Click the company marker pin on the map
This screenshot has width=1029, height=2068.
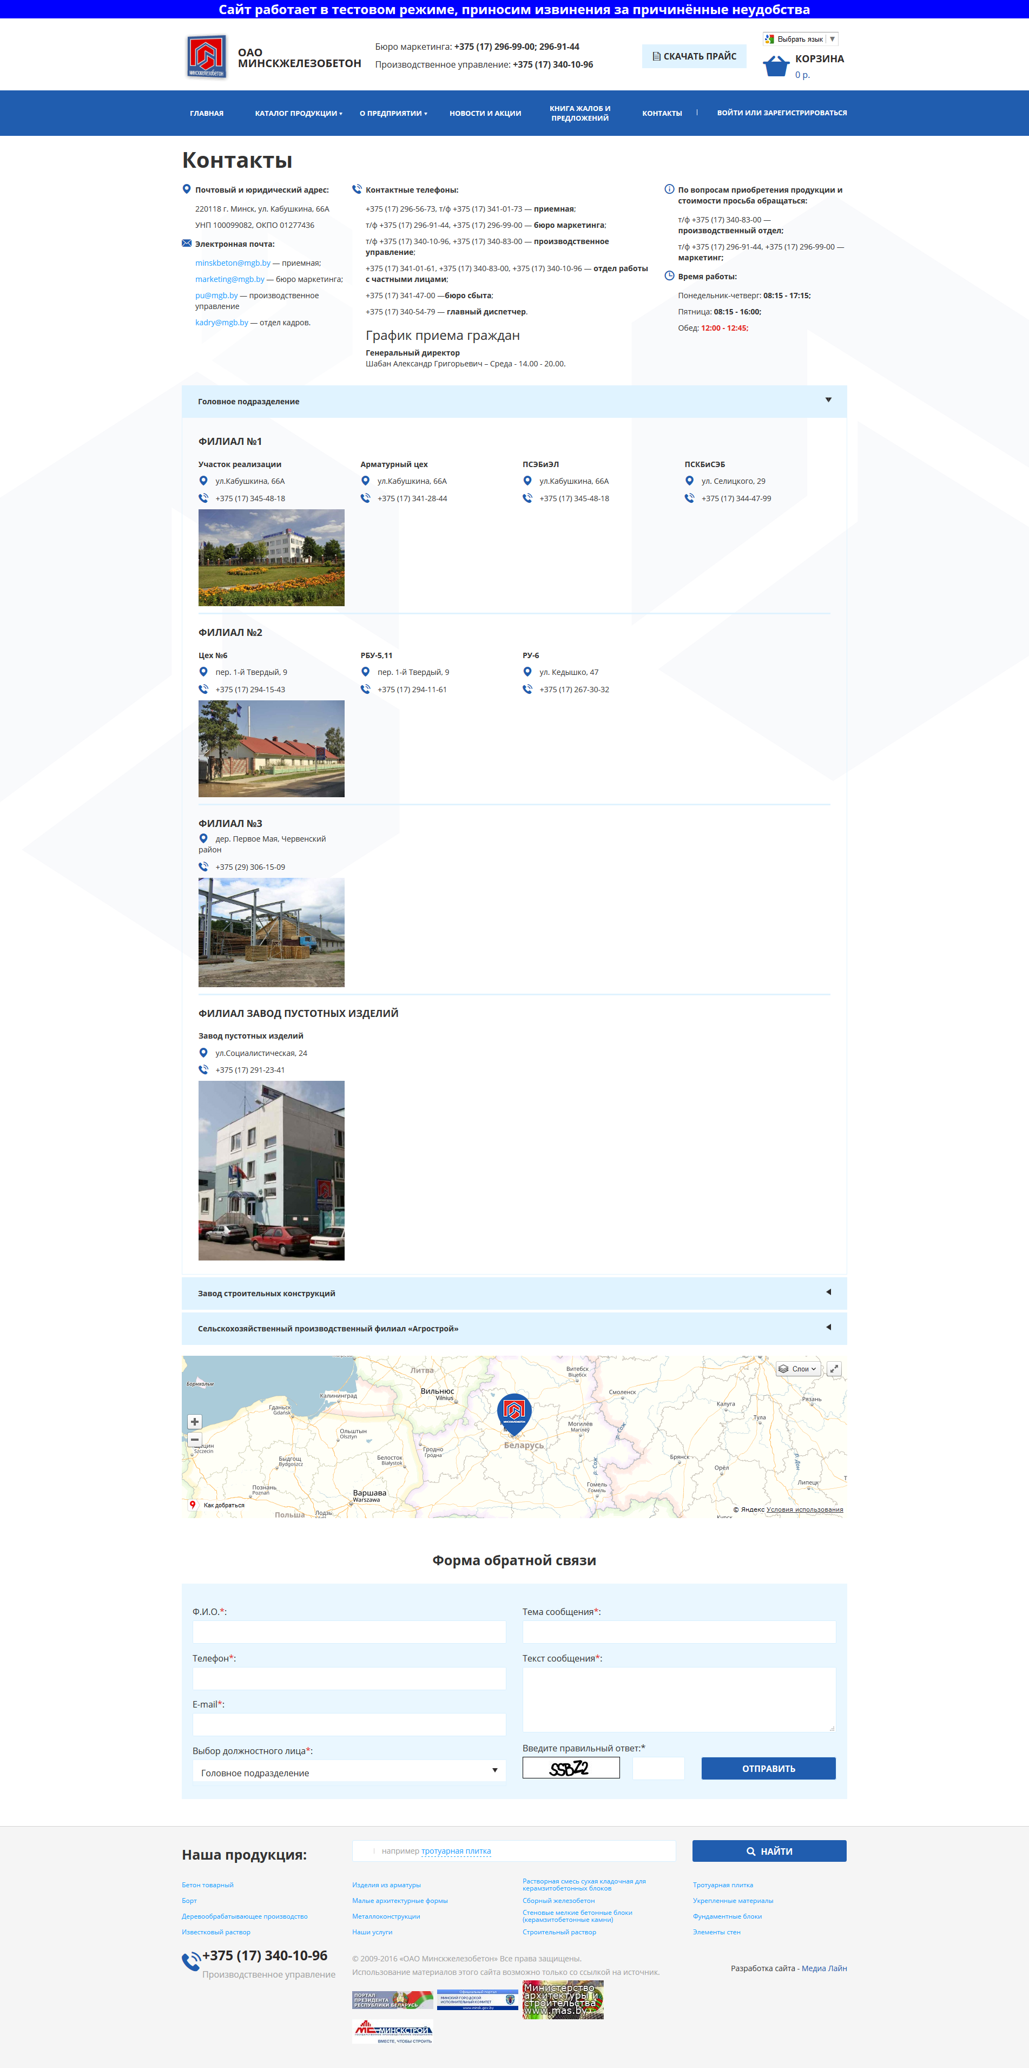(514, 1415)
